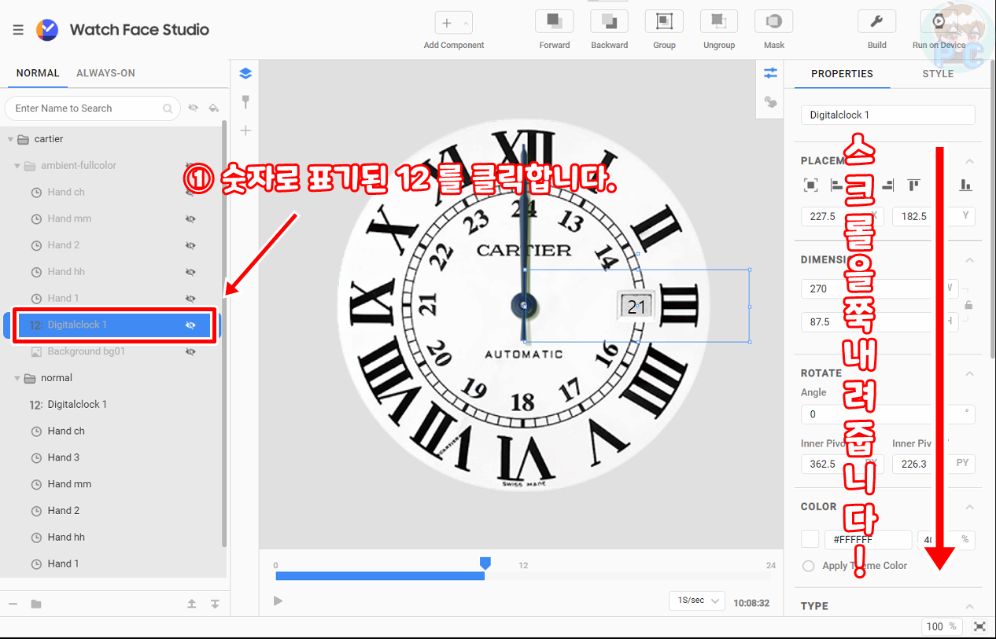Click the Run on Device icon
This screenshot has width=996, height=639.
[x=939, y=21]
